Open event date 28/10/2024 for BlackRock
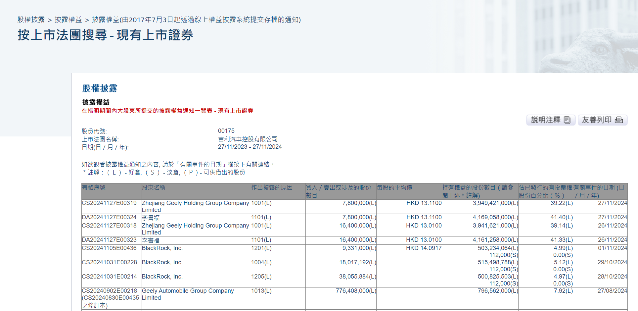Screen dimensions: 638x311 pyautogui.click(x=612, y=277)
